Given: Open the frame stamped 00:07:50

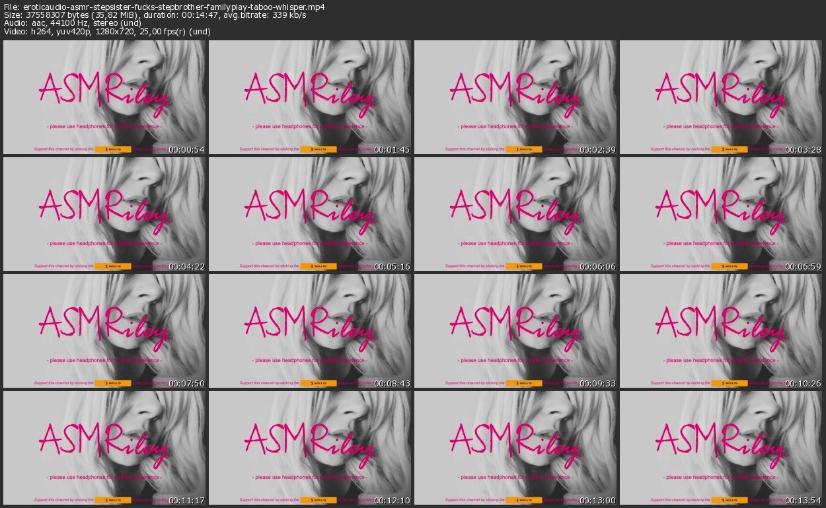Looking at the screenshot, I should (x=104, y=331).
